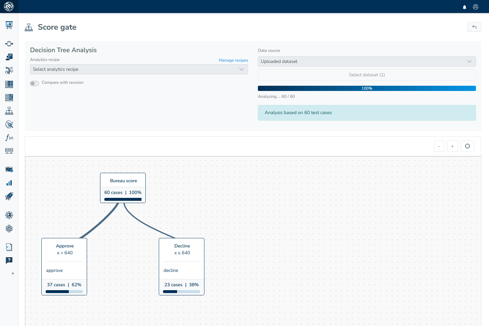Click the 'Decision Tree Analysis' heading
The image size is (489, 326).
[x=63, y=50]
